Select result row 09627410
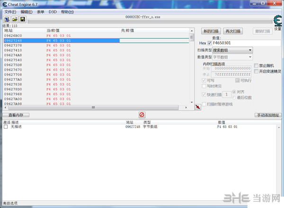The image size is (284, 208). (x=96, y=50)
